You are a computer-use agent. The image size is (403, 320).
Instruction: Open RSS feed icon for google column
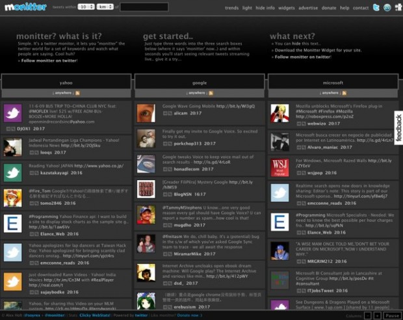pyautogui.click(x=211, y=93)
